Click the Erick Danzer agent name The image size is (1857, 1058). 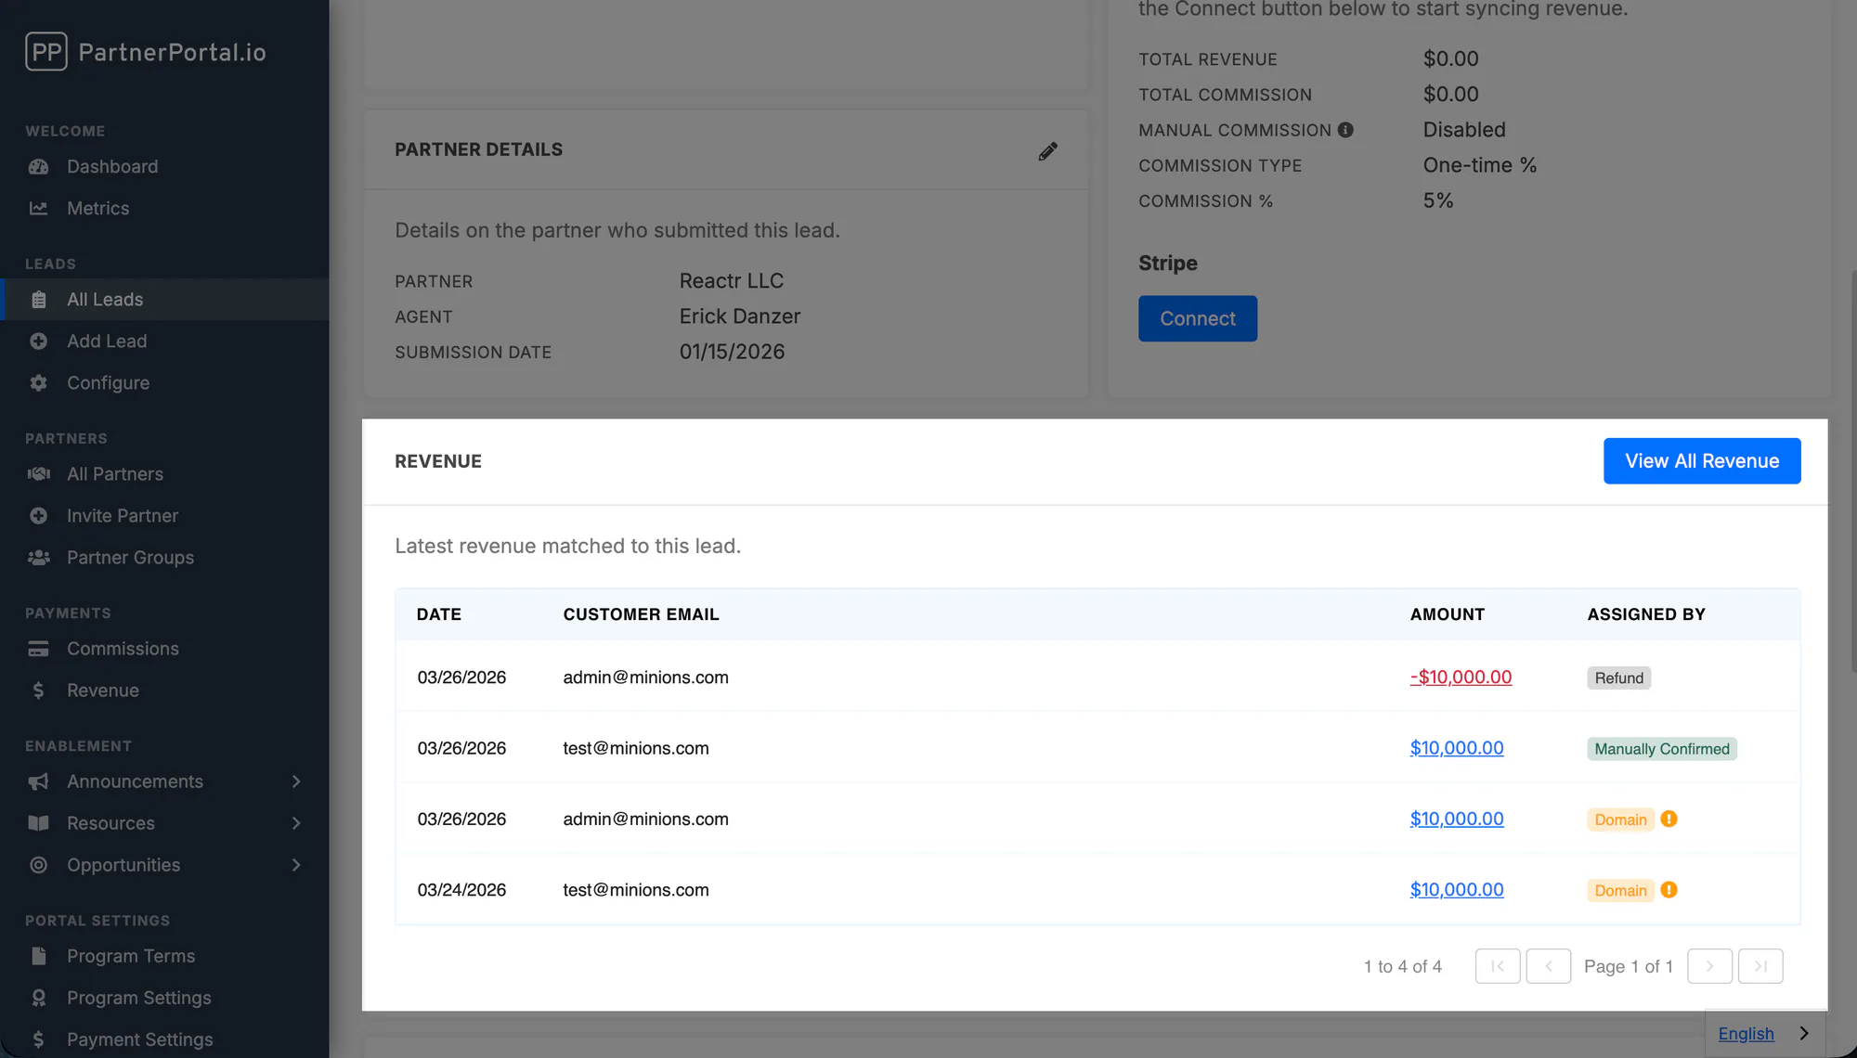[x=739, y=316]
